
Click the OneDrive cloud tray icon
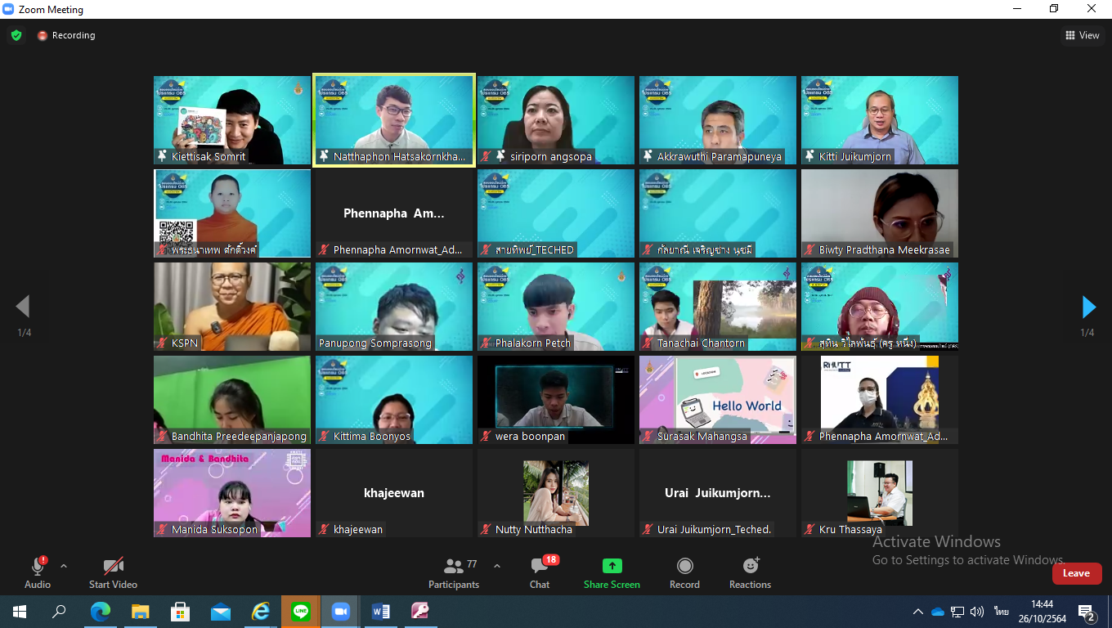click(938, 612)
